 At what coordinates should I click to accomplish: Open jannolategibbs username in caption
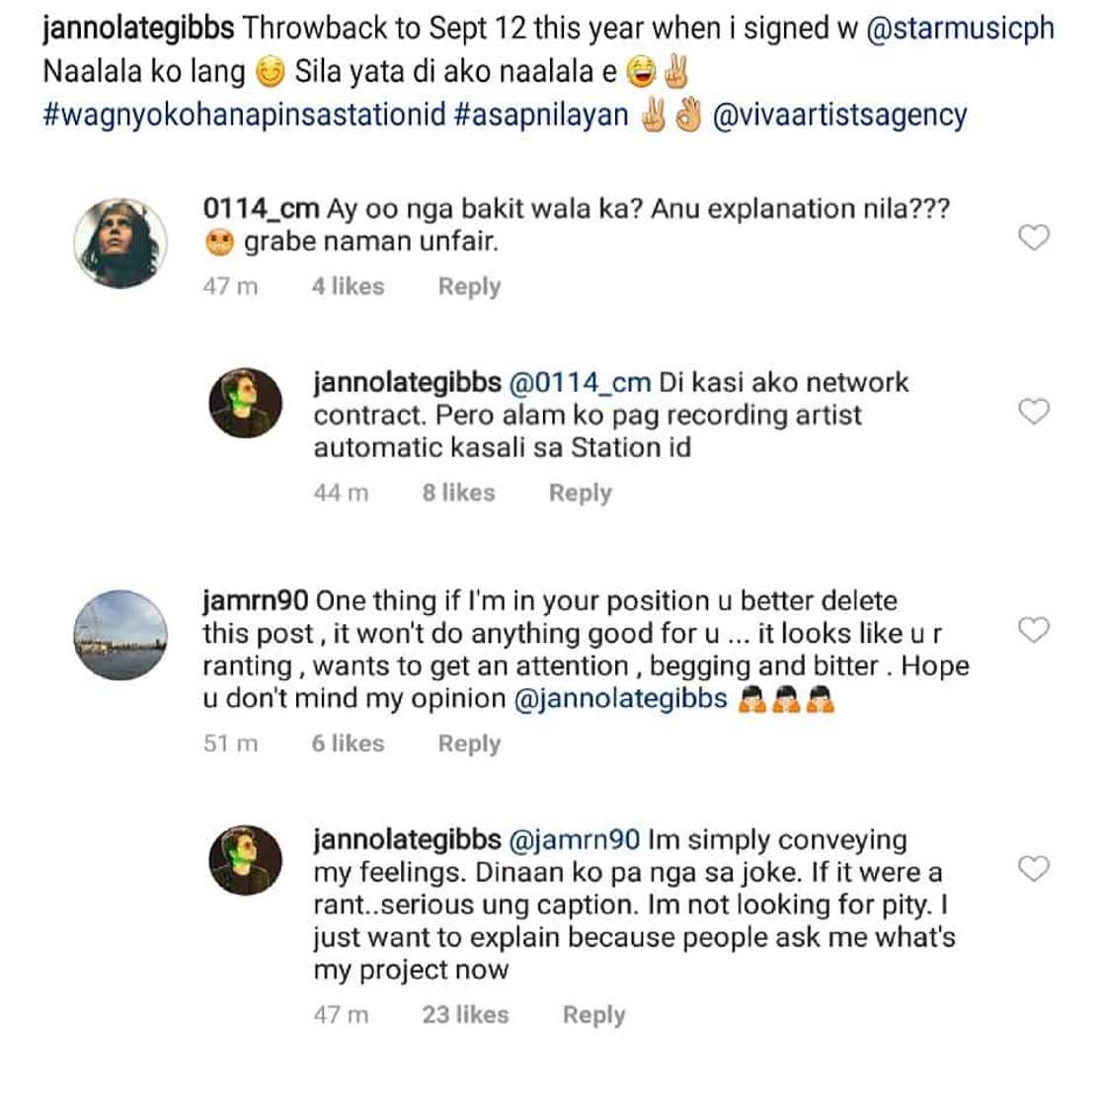[138, 28]
